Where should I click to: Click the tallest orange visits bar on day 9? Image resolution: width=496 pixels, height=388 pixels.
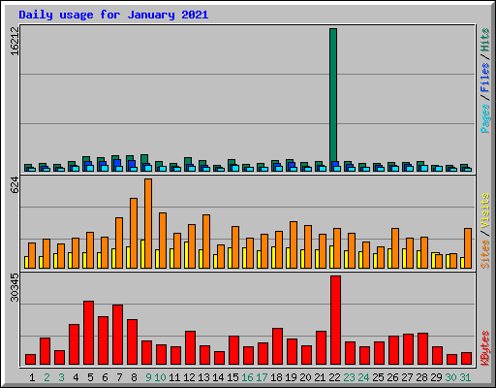pyautogui.click(x=148, y=223)
